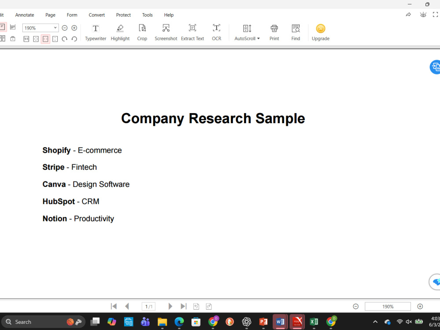440x330 pixels.
Task: Click the 'Canva - Design Software' line
Action: 86,184
